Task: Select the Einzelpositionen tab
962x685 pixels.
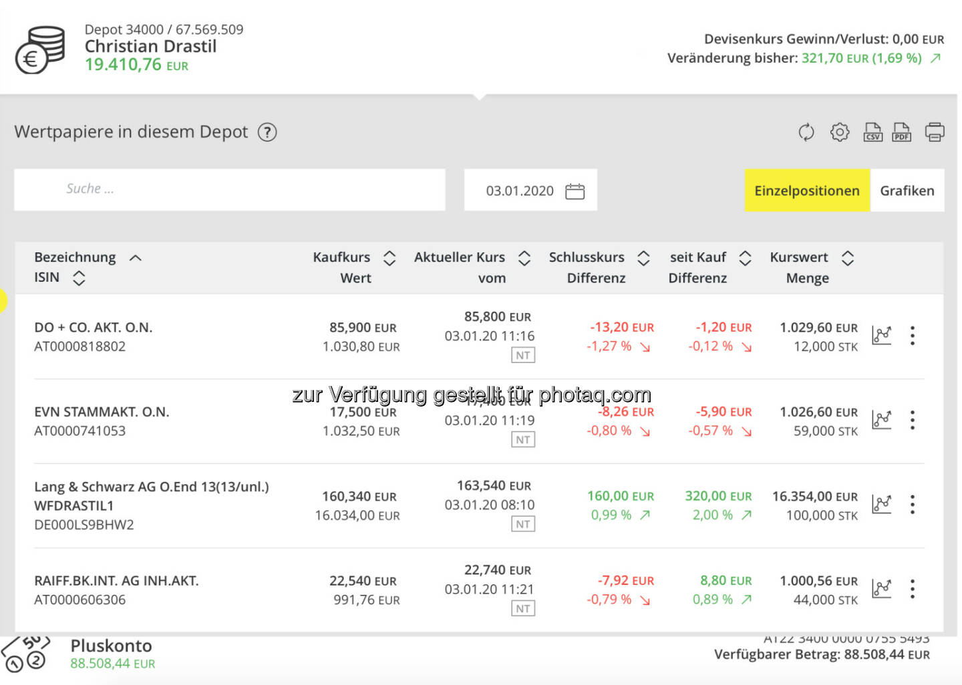Action: [807, 191]
